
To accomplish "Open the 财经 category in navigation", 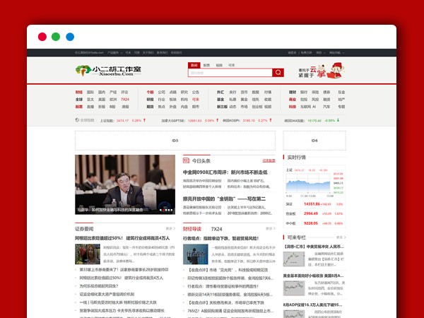I will coord(78,92).
